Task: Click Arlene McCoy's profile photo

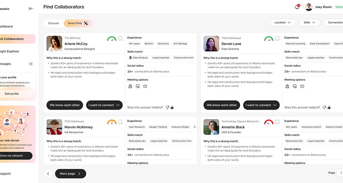Action: (54, 44)
